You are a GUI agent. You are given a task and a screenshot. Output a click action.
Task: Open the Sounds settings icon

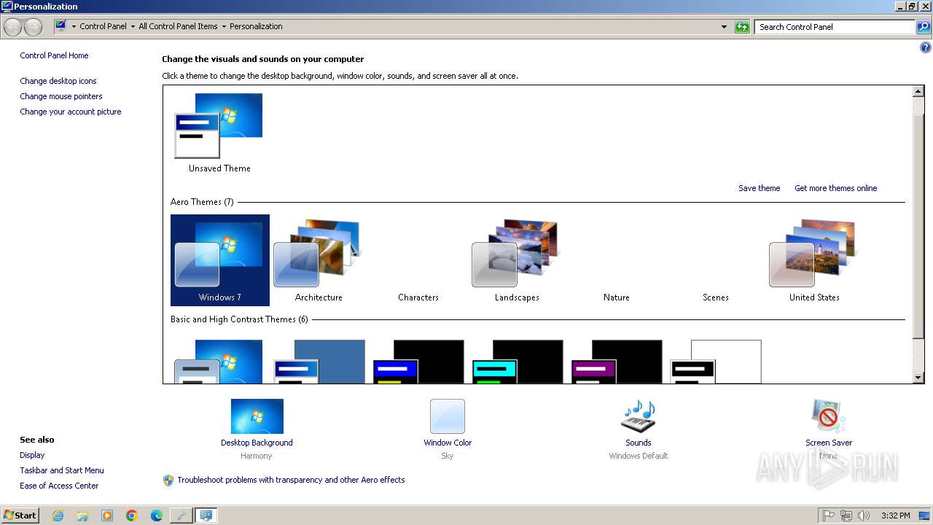point(638,416)
